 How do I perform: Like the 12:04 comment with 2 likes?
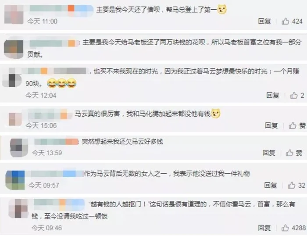point(294,95)
